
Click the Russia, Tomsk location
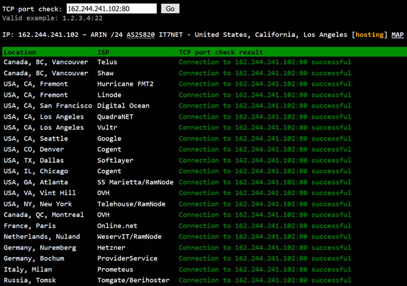(x=30, y=280)
